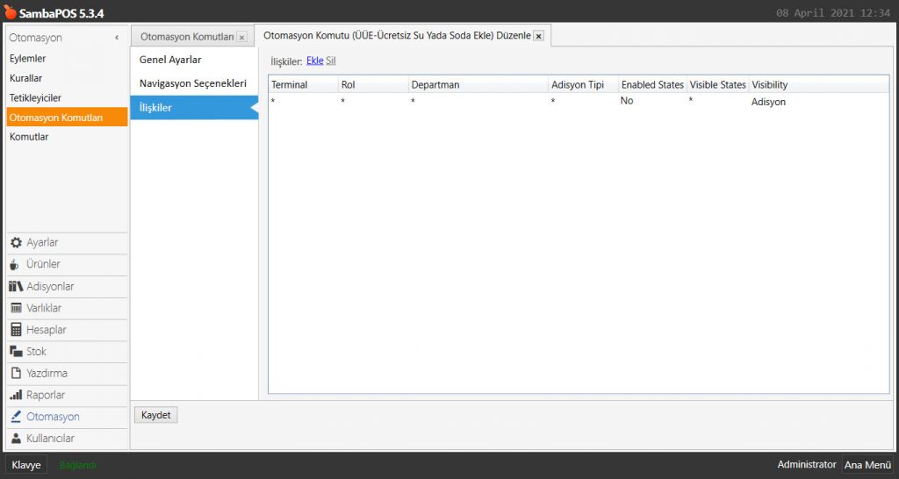Open Kullanıcılar user section
Screen dimensions: 899x479
[50, 439]
